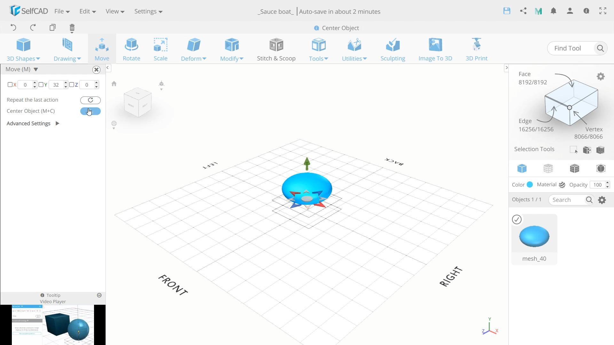Click the last selection tools cube icon
This screenshot has height=345, width=614.
pyautogui.click(x=601, y=150)
